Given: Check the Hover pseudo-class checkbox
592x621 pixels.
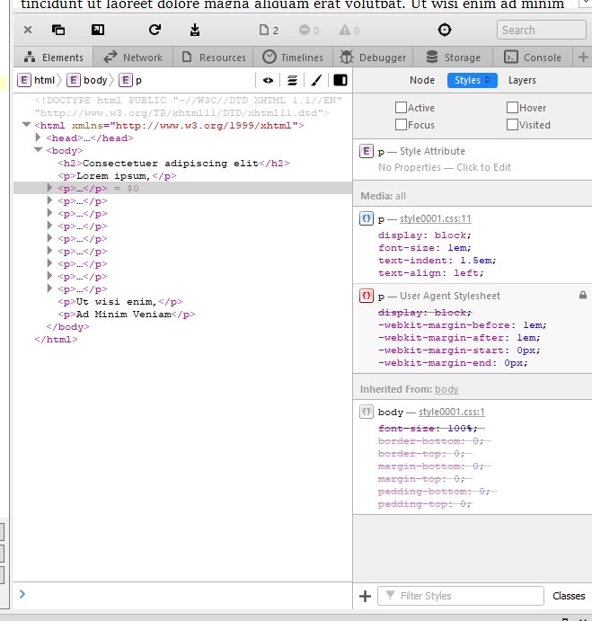Looking at the screenshot, I should (x=512, y=108).
